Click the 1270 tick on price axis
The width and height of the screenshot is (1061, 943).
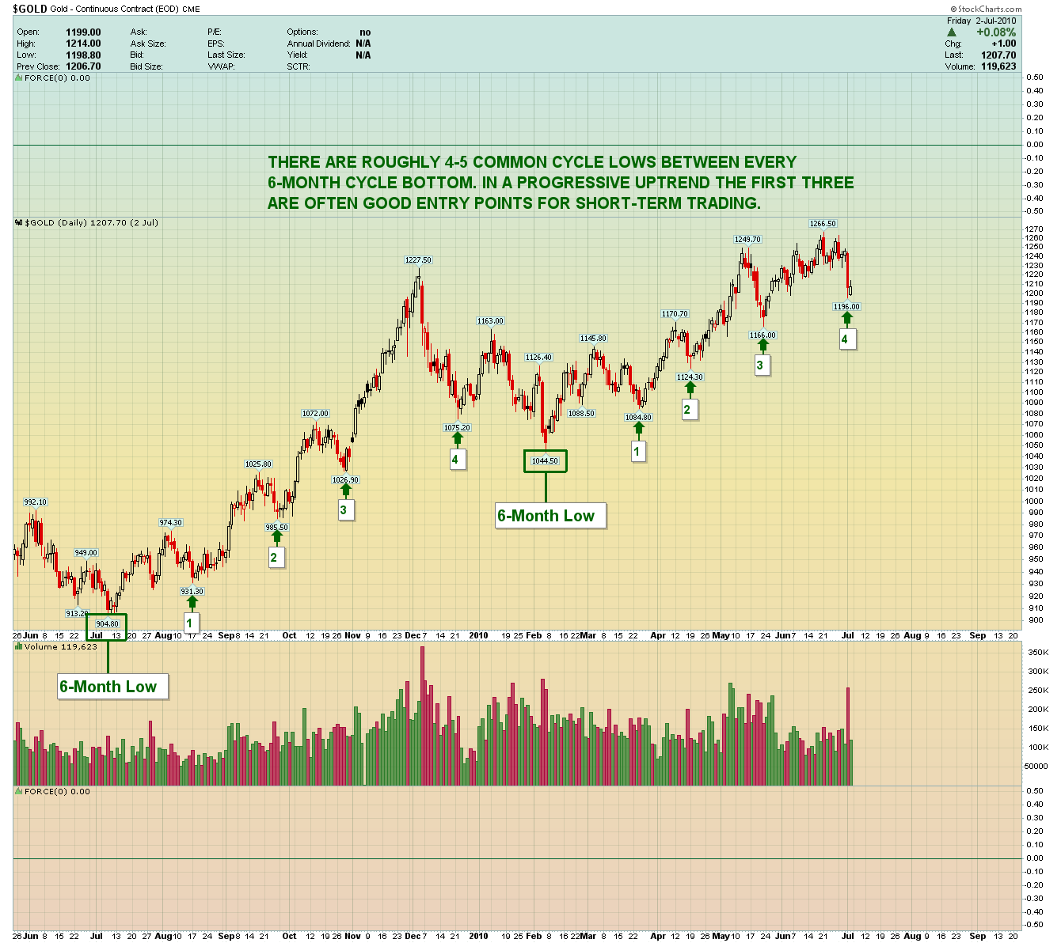1035,229
